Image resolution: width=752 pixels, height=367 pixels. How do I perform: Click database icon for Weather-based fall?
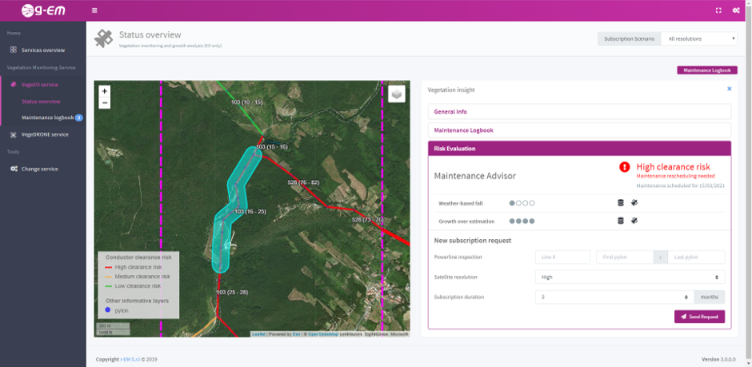tap(621, 203)
